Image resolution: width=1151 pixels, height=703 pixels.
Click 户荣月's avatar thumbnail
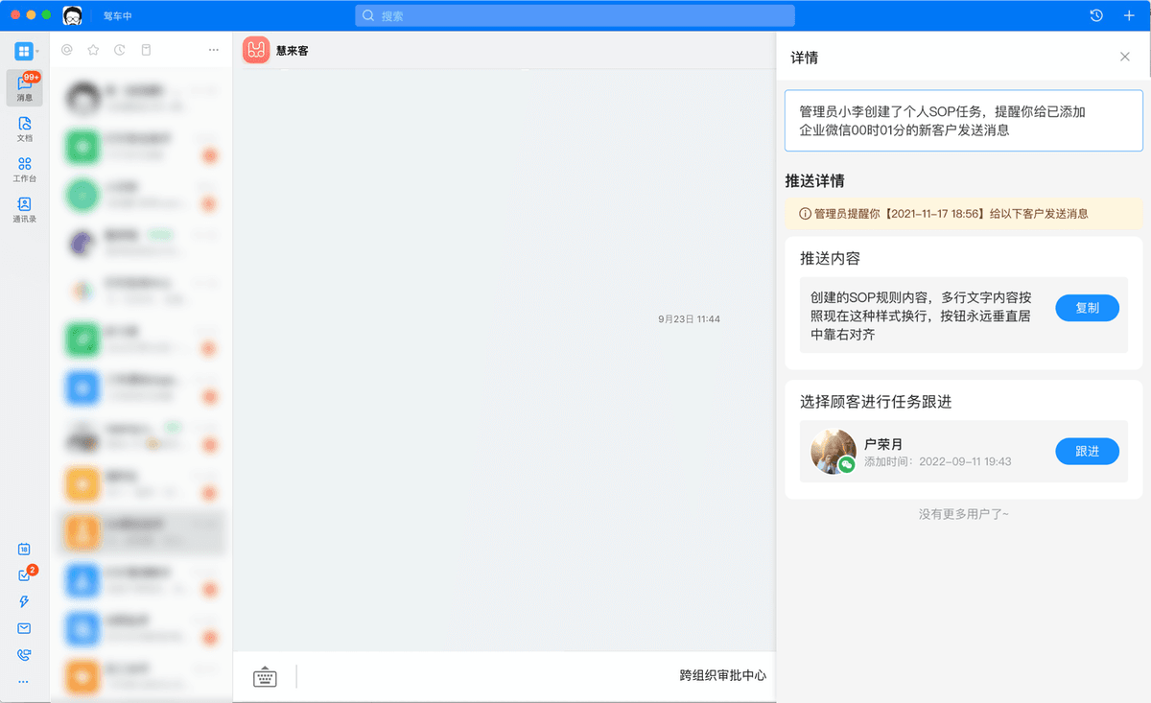pyautogui.click(x=834, y=451)
